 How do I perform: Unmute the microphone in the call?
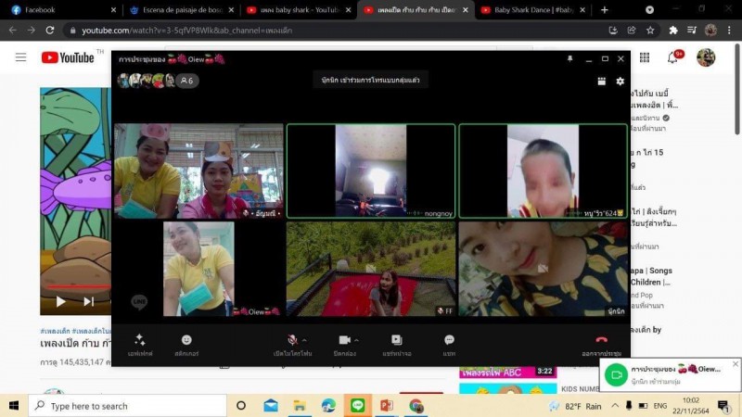293,341
